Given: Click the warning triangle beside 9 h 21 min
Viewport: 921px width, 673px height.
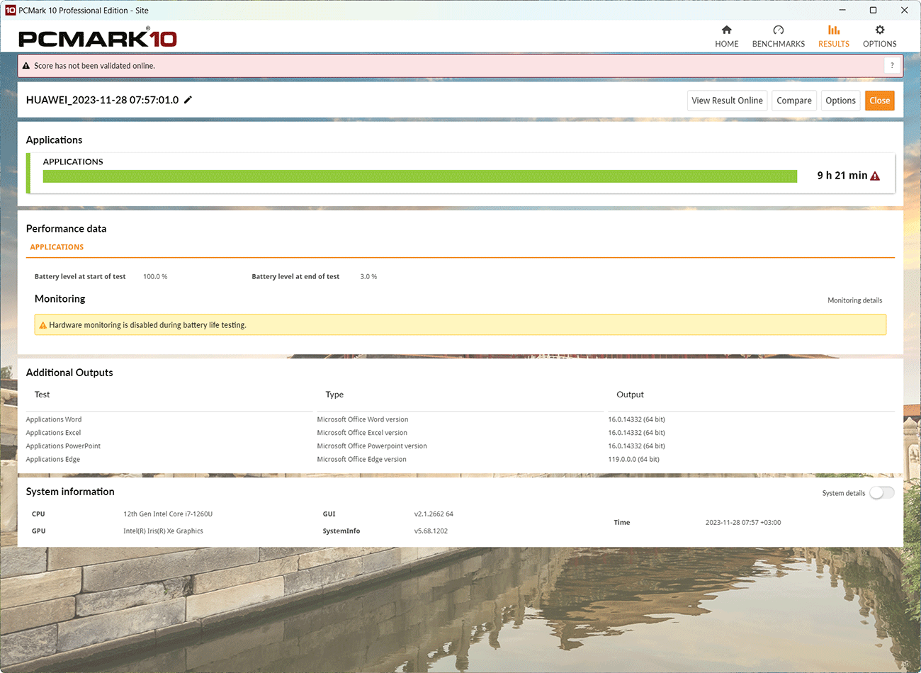Looking at the screenshot, I should (875, 176).
